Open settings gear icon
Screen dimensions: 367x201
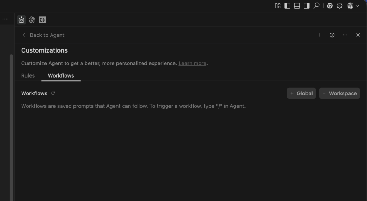[339, 6]
